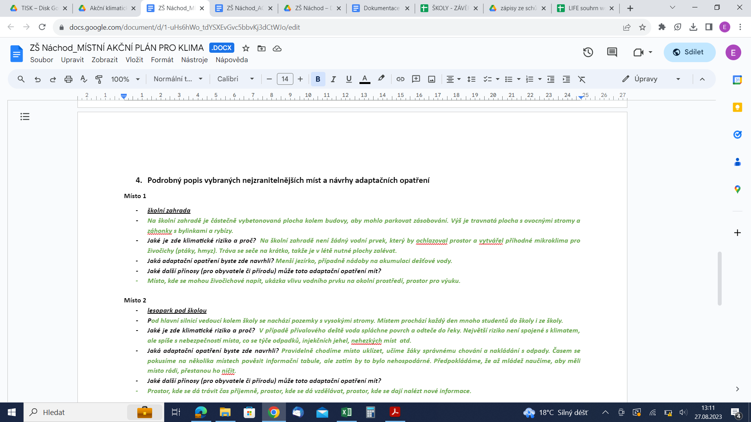Image resolution: width=751 pixels, height=422 pixels.
Task: Collapse the menus with up chevron
Action: click(x=702, y=79)
